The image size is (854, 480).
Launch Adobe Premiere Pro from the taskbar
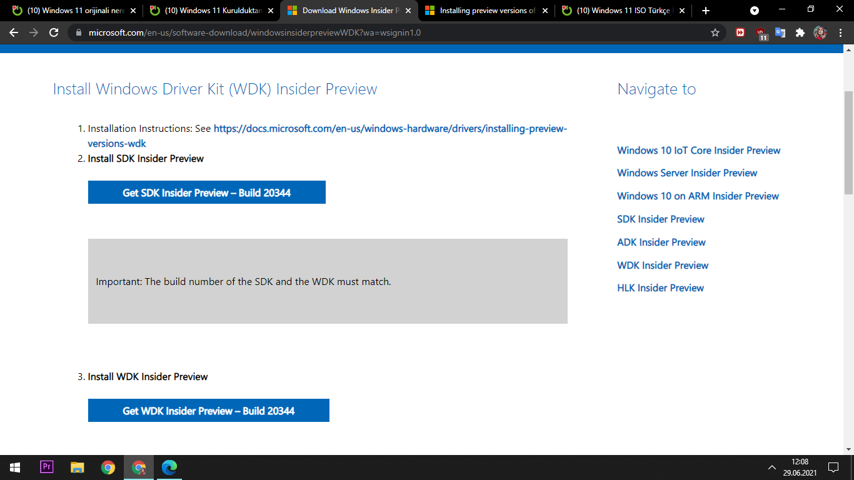click(x=47, y=467)
